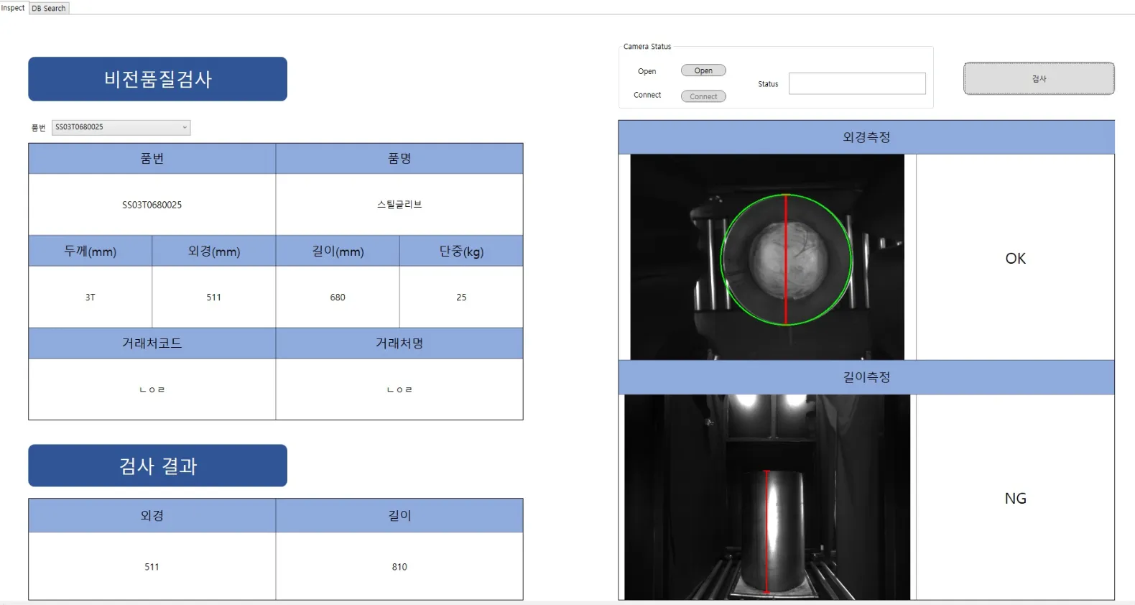
Task: Select the 외경(mm) value cell 511
Action: tap(214, 297)
